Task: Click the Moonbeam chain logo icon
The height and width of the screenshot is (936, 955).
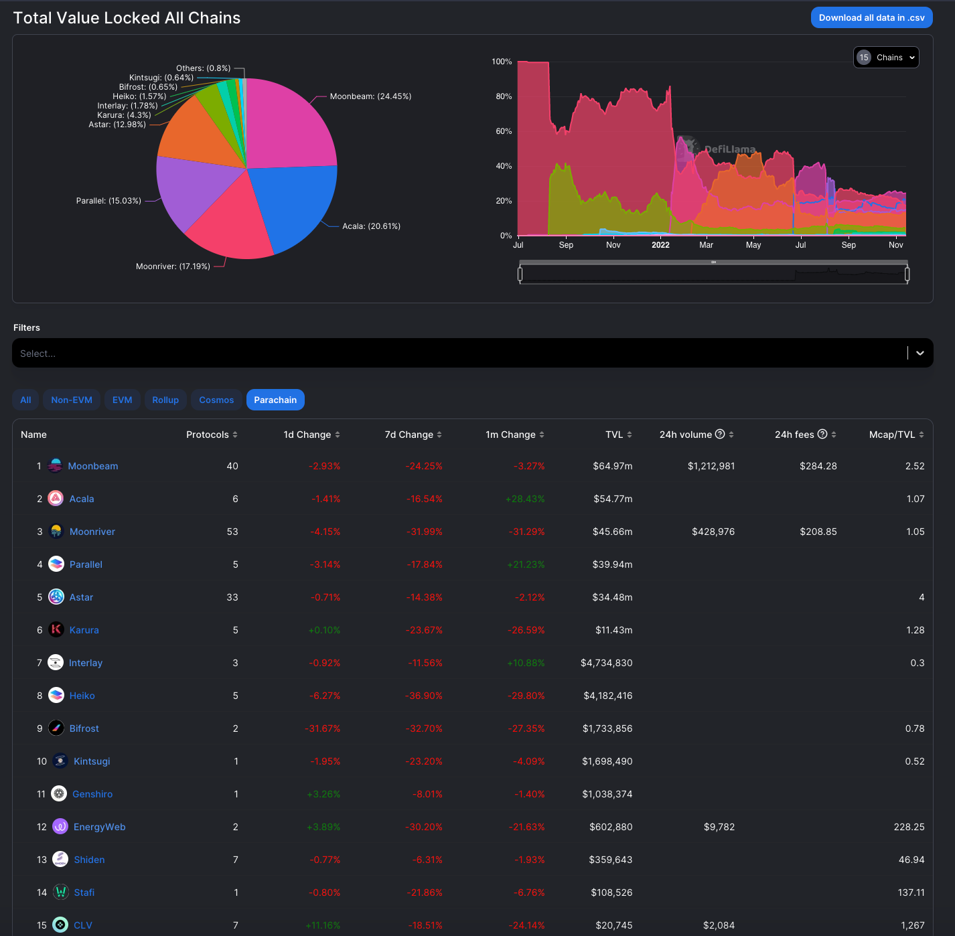Action: 56,465
